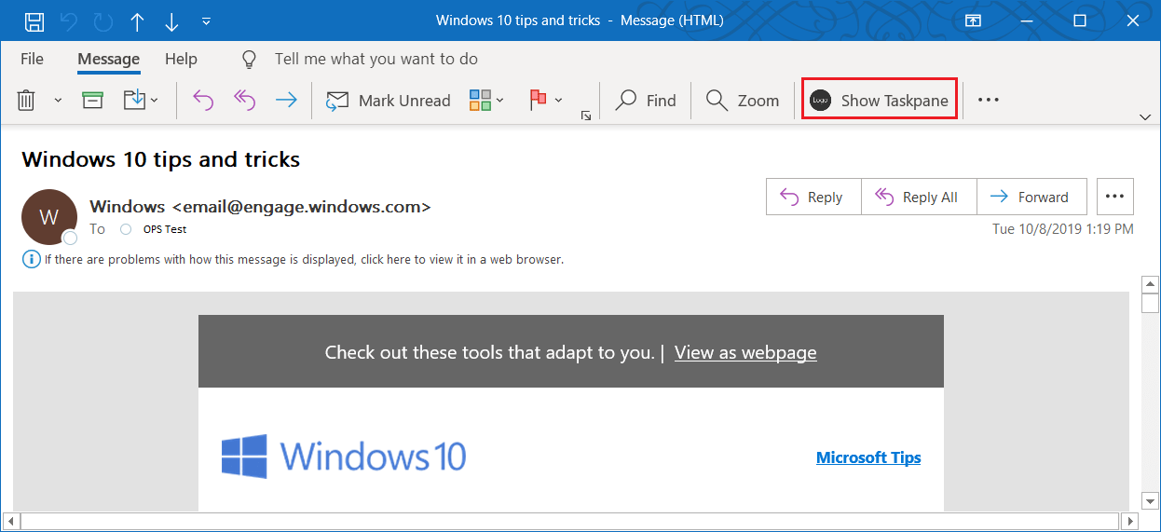Open the Categorize colored squares menu

pos(486,100)
